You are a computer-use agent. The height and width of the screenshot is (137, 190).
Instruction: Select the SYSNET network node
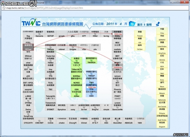pyautogui.click(x=50, y=107)
